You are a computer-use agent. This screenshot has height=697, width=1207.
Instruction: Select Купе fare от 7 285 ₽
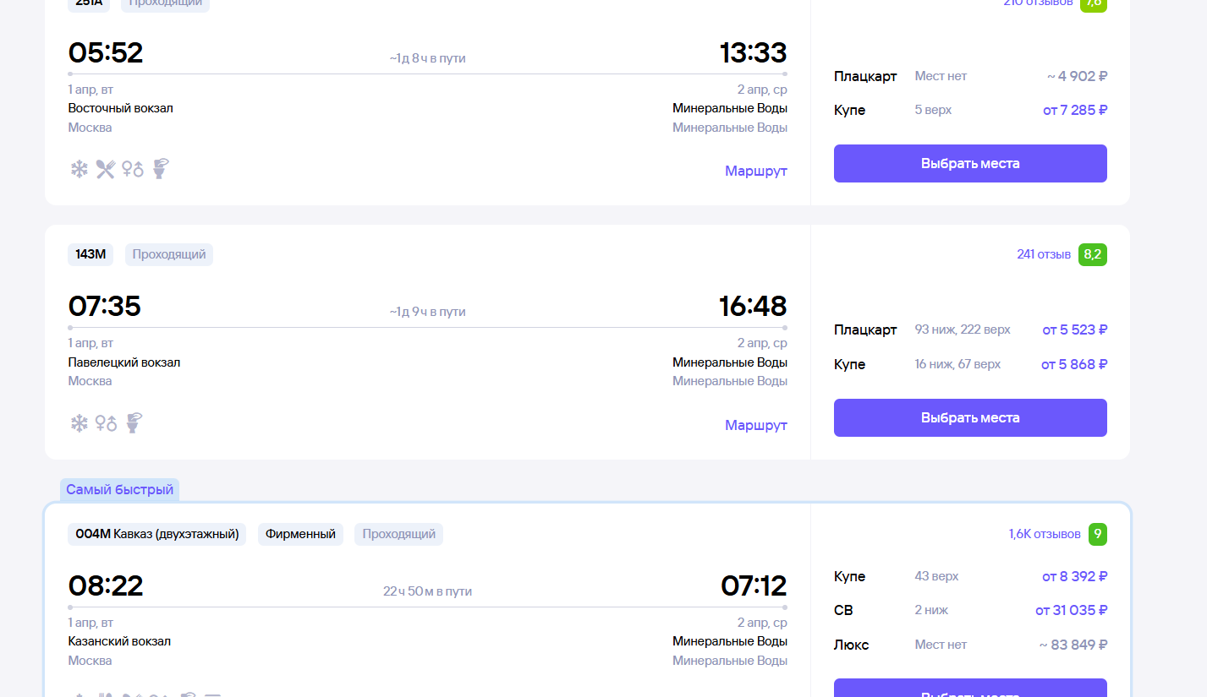[x=1074, y=110]
